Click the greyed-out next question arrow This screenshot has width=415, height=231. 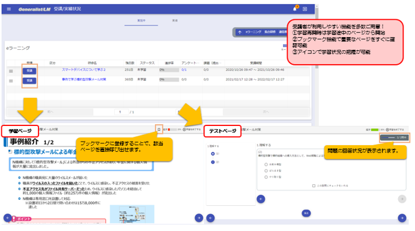click(402, 199)
